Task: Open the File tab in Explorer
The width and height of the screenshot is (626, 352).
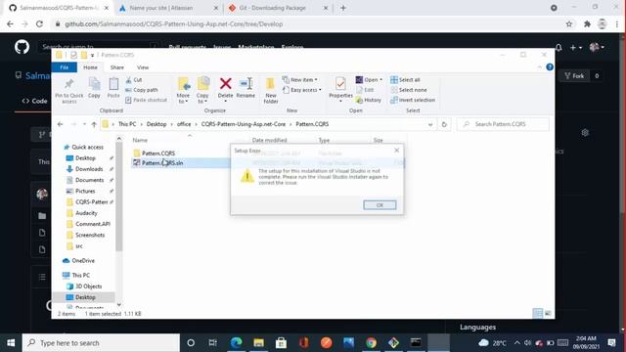Action: 65,67
